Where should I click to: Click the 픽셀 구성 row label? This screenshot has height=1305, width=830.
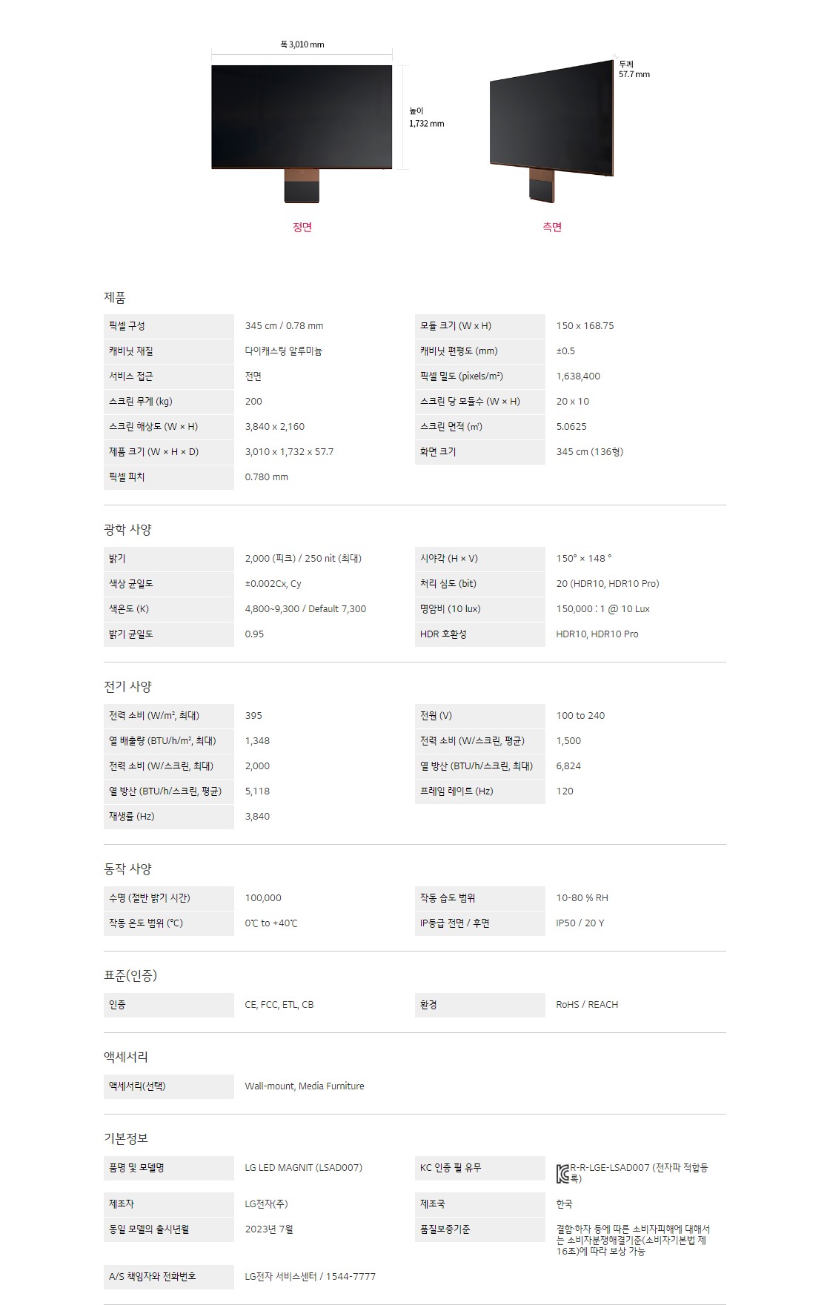click(x=169, y=326)
